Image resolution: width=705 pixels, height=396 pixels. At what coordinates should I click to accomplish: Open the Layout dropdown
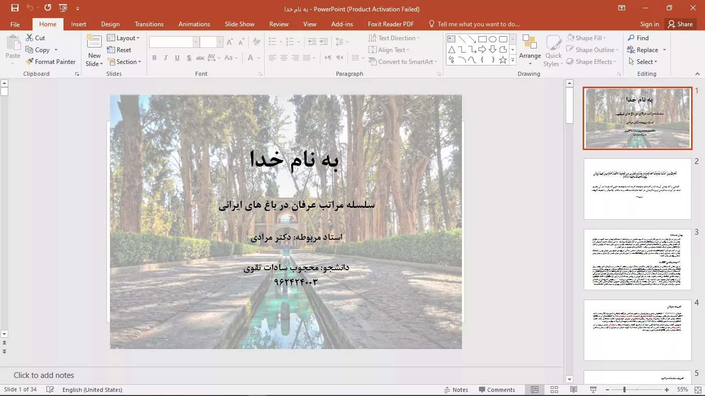[123, 38]
